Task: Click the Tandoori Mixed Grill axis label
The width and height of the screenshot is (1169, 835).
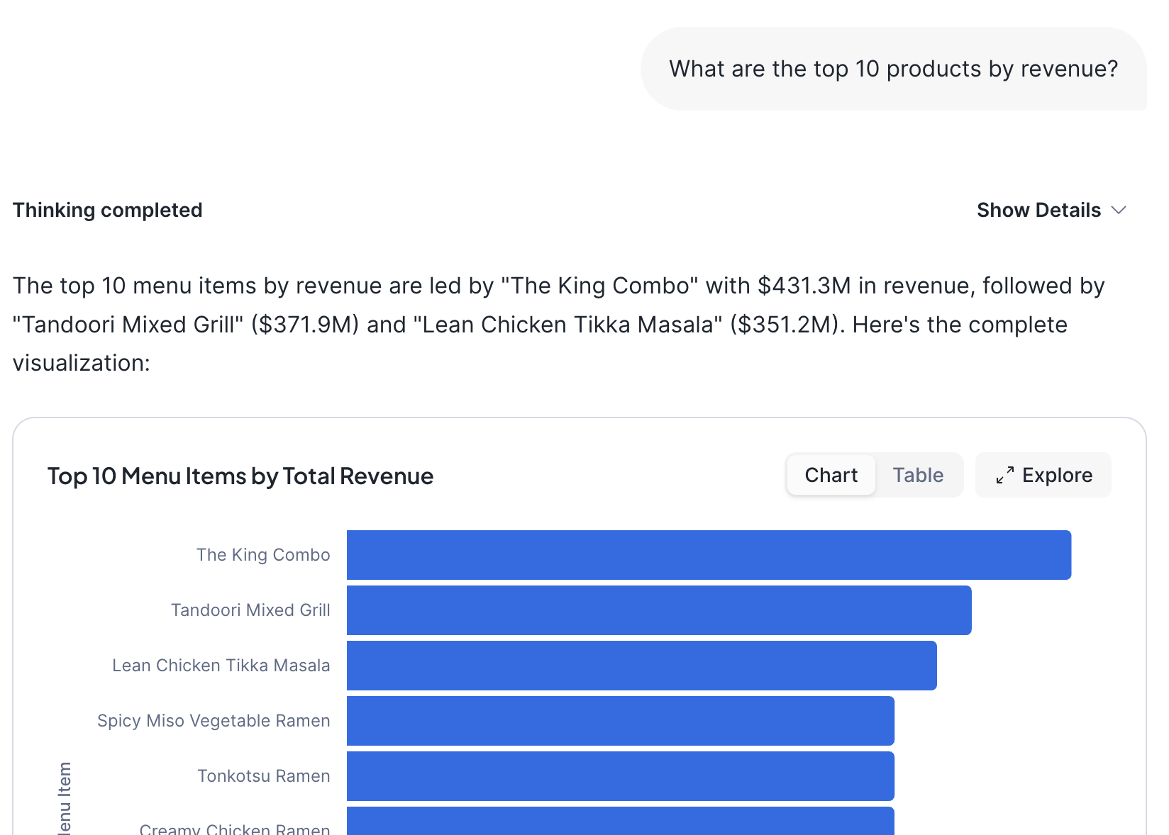Action: 250,610
